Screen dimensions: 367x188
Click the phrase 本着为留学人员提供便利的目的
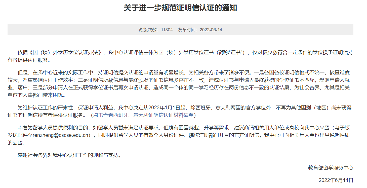53,128
